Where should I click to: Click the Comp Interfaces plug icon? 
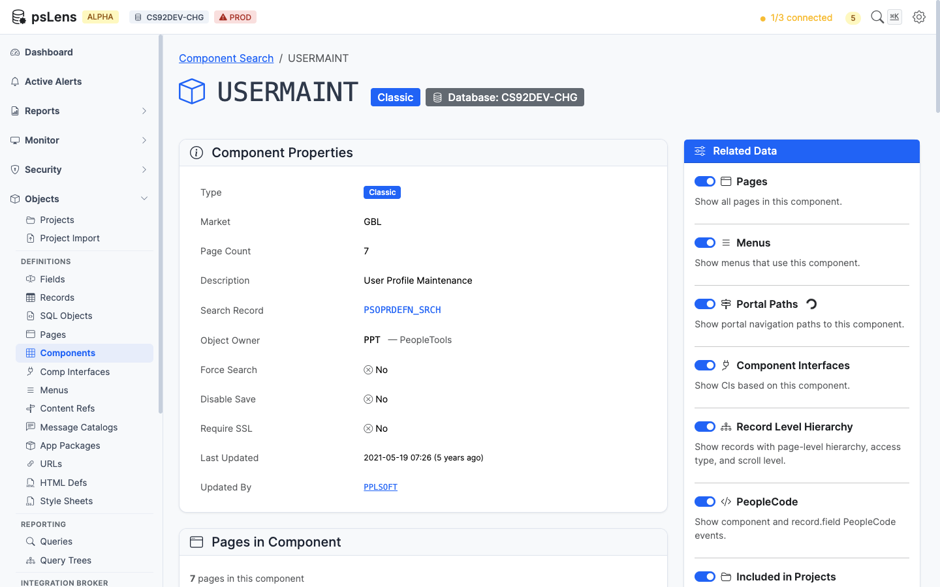pyautogui.click(x=31, y=372)
